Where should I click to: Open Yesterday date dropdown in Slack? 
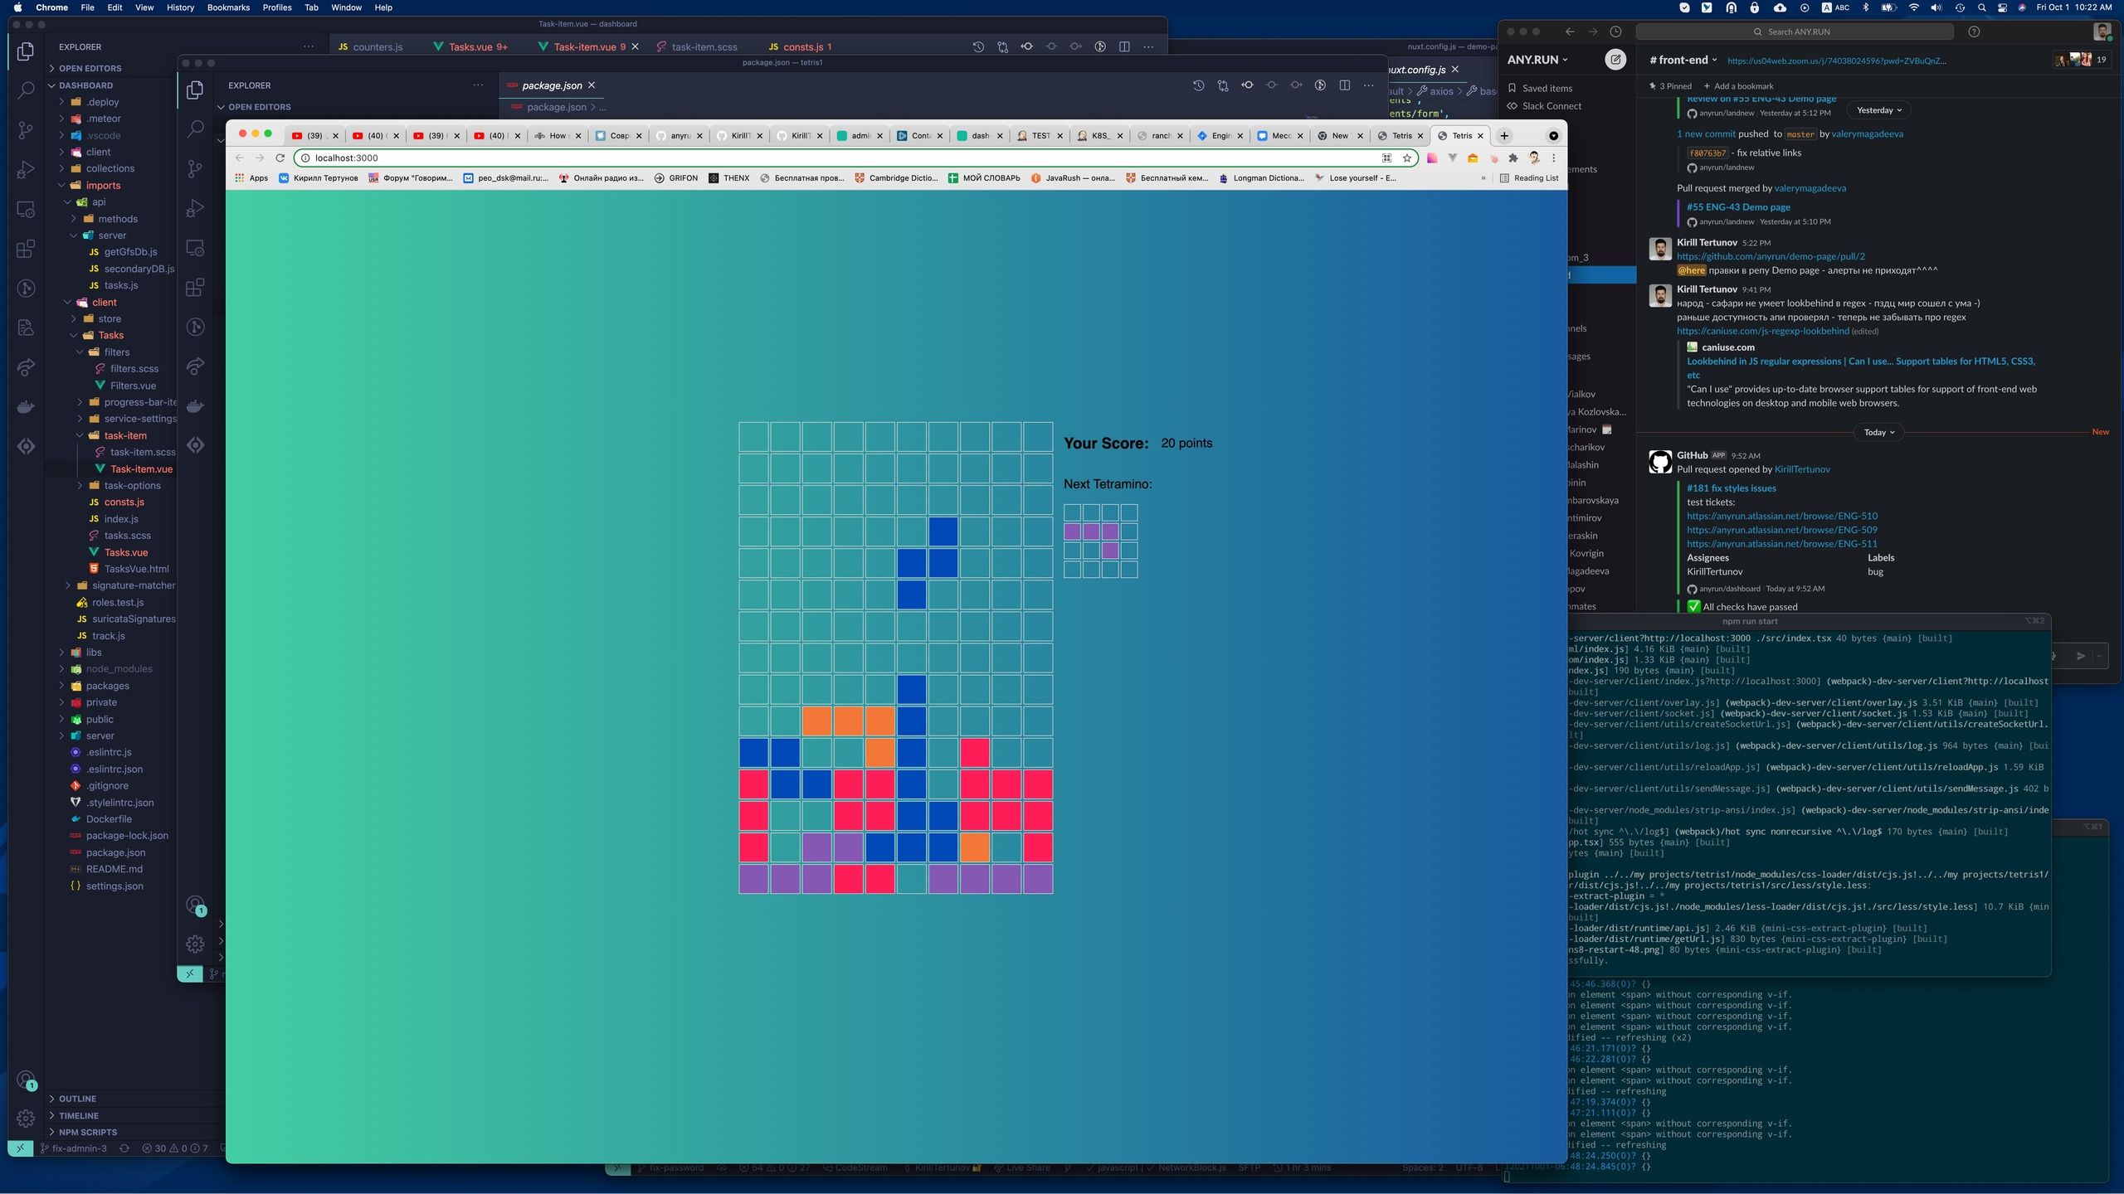pos(1878,110)
